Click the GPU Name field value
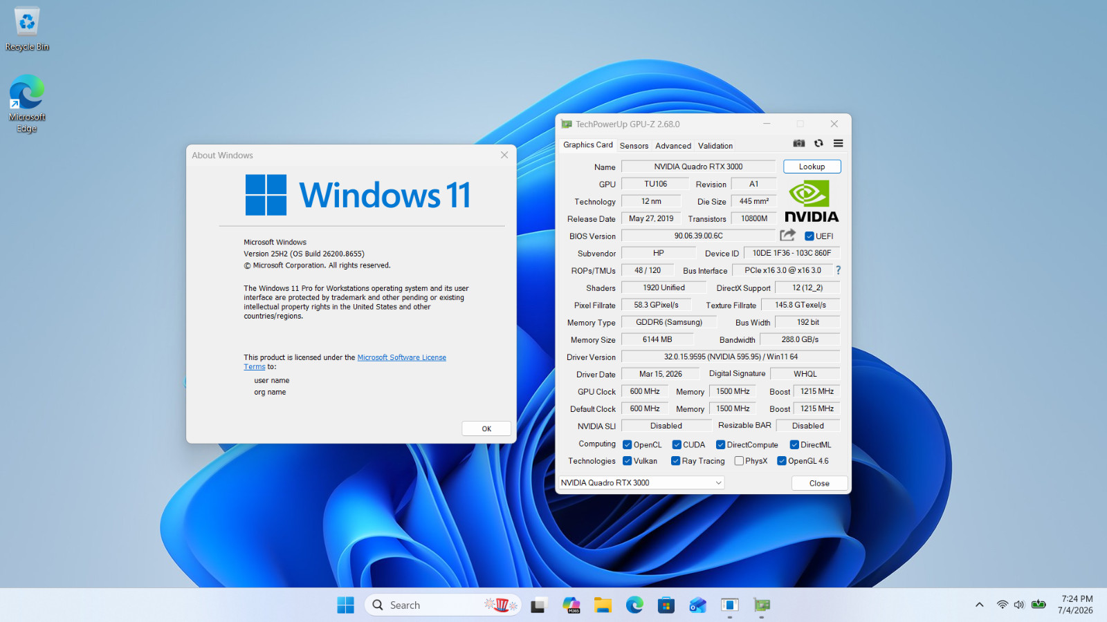The image size is (1107, 622). point(698,167)
